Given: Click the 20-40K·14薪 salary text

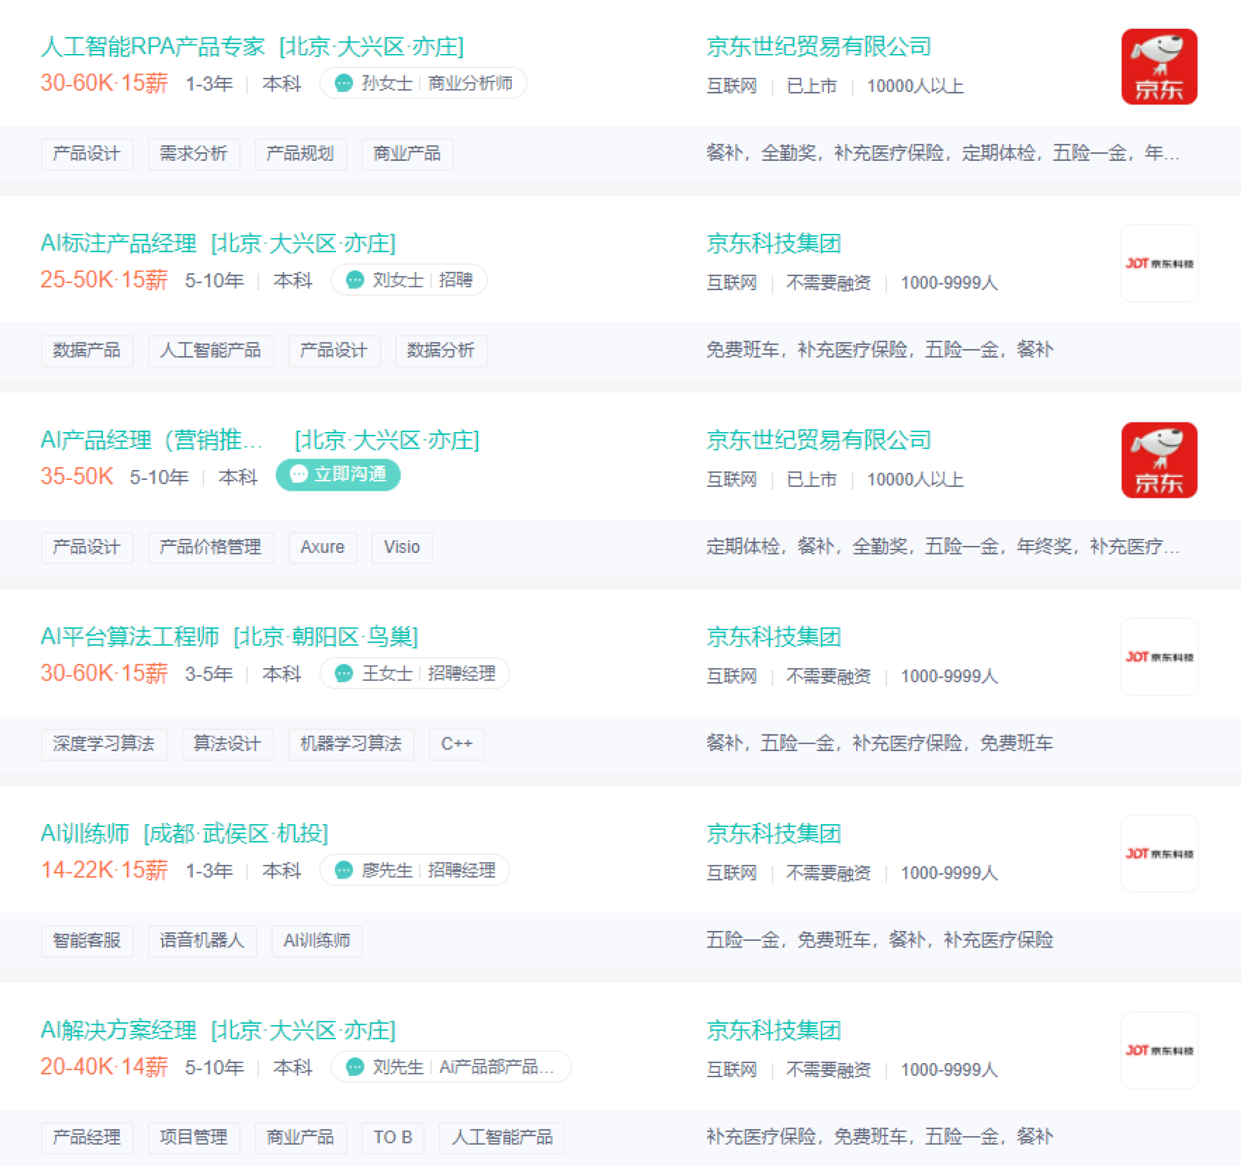Looking at the screenshot, I should [104, 1067].
